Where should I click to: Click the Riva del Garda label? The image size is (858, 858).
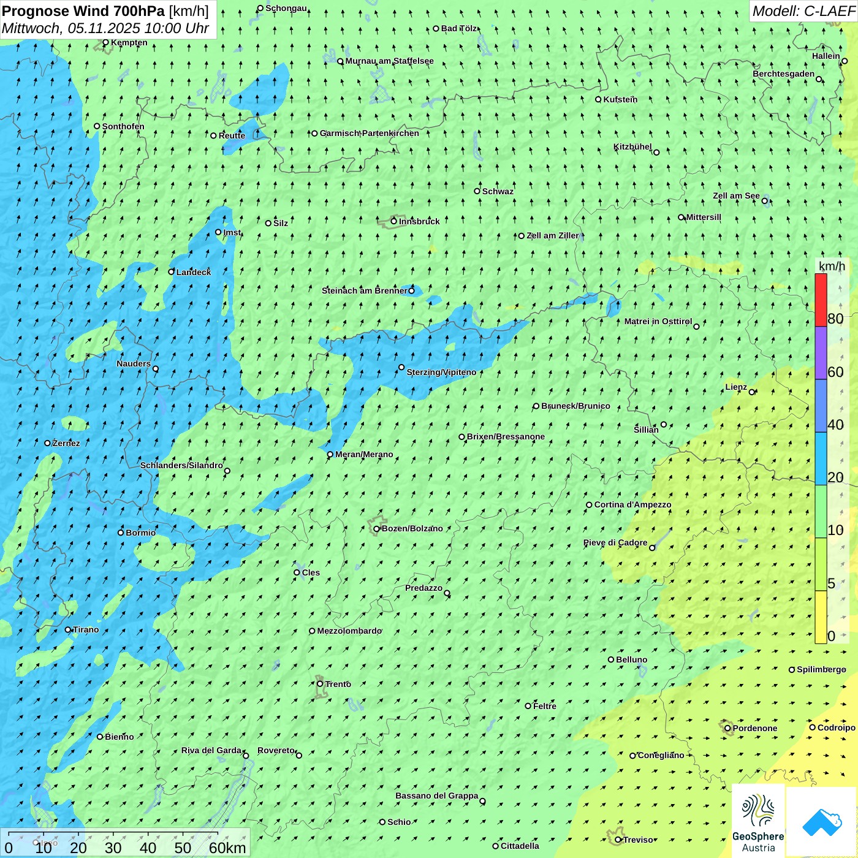coord(211,750)
